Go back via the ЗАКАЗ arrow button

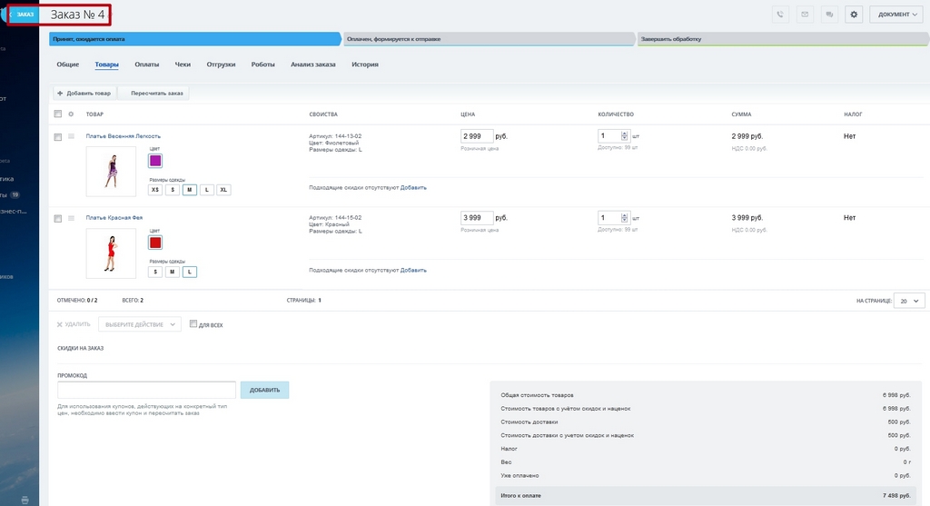(23, 15)
